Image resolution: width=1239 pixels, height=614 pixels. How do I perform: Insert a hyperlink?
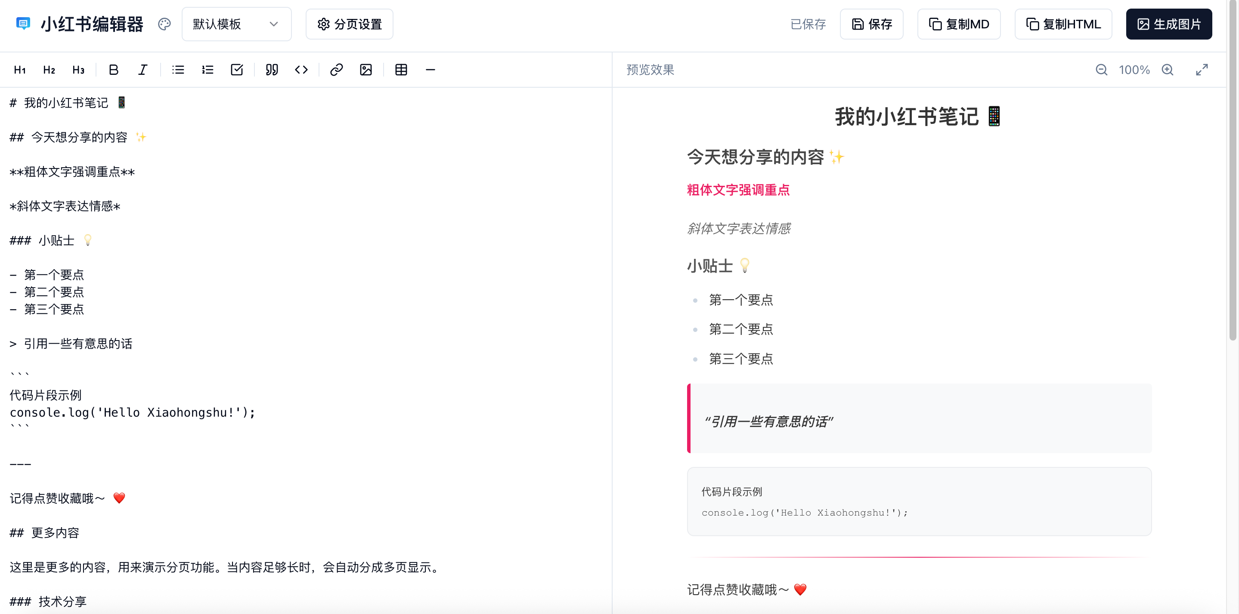coord(336,70)
